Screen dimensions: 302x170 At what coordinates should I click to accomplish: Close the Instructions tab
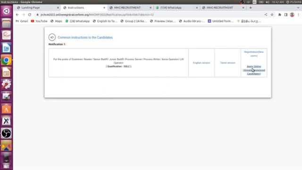(x=104, y=8)
